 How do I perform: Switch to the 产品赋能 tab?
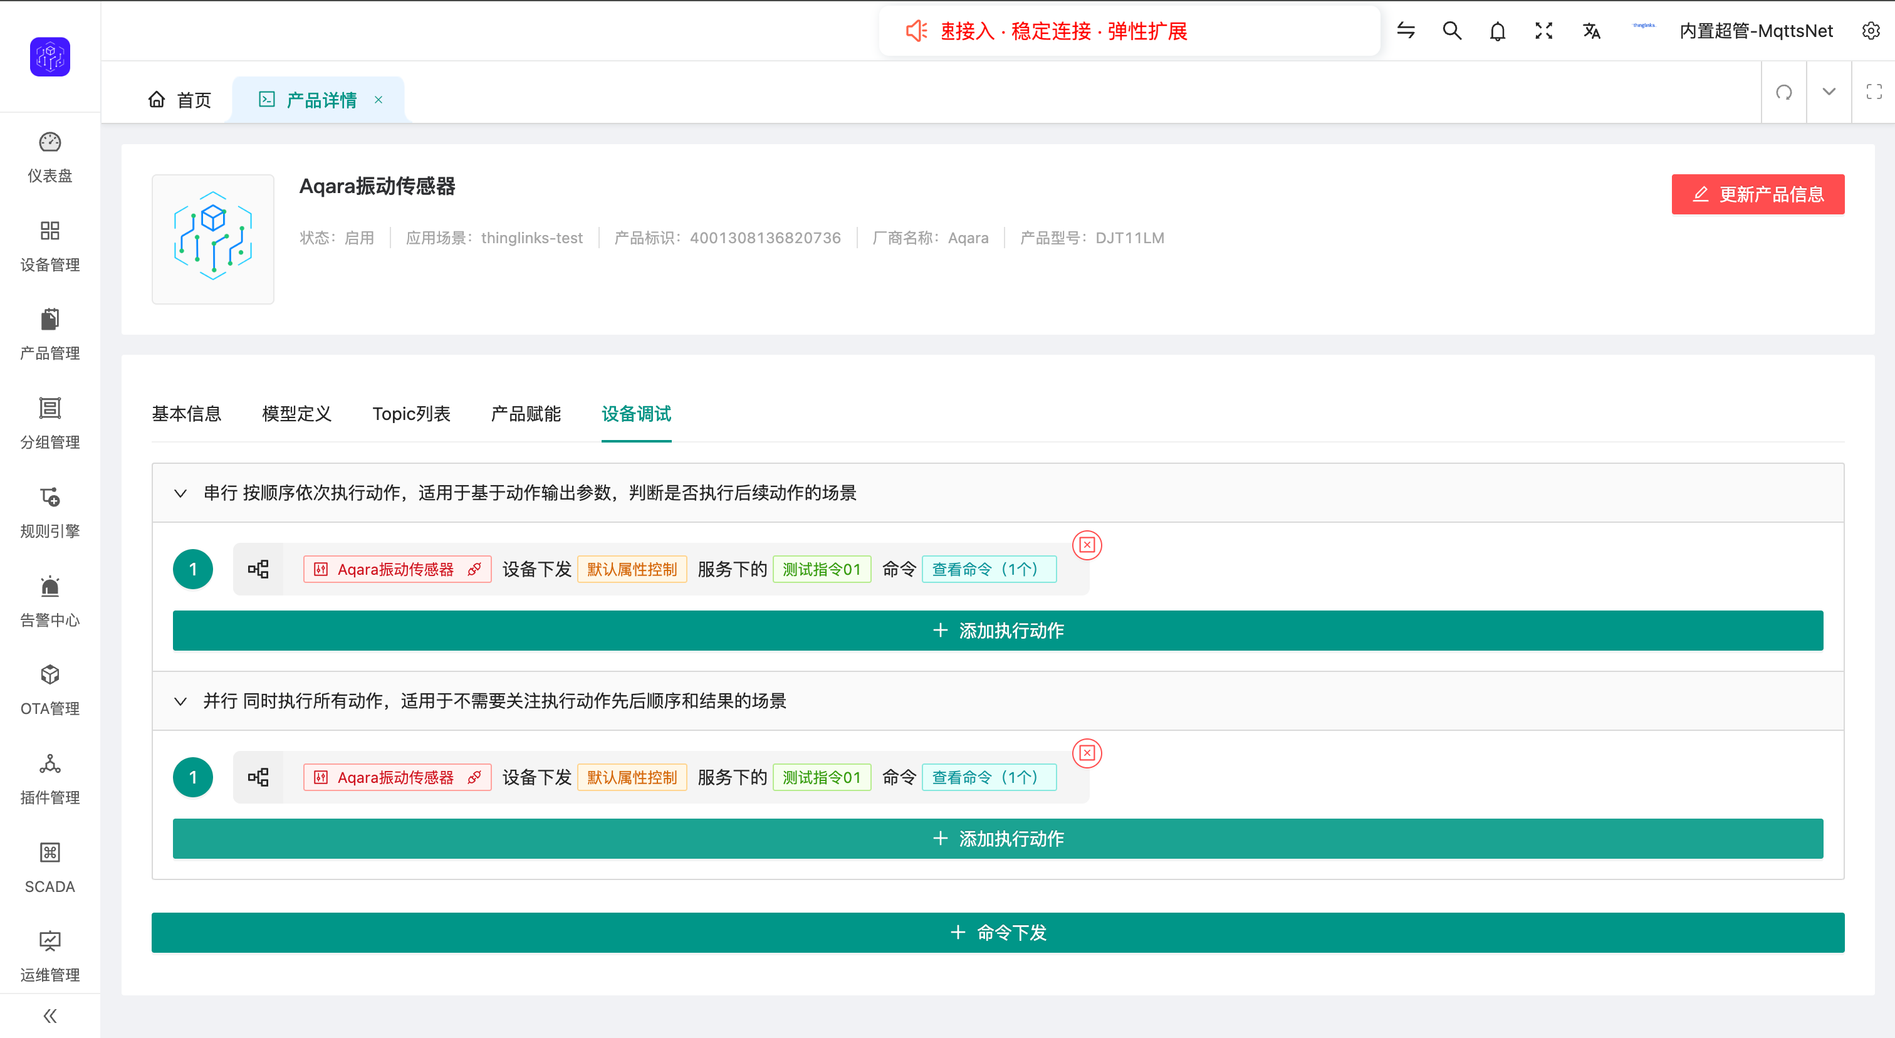pyautogui.click(x=525, y=414)
